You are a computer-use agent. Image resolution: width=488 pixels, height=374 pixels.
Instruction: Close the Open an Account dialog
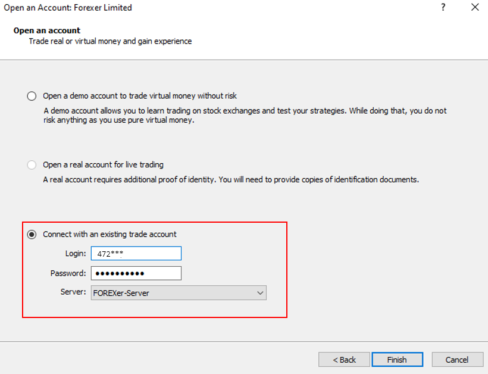[475, 8]
